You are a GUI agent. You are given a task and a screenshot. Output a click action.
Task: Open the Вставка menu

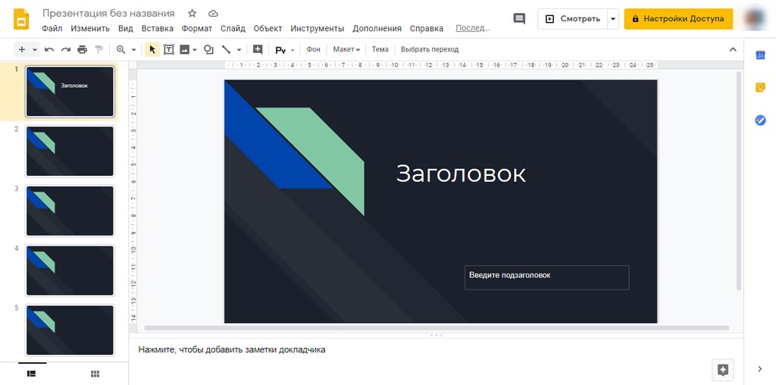tap(157, 29)
